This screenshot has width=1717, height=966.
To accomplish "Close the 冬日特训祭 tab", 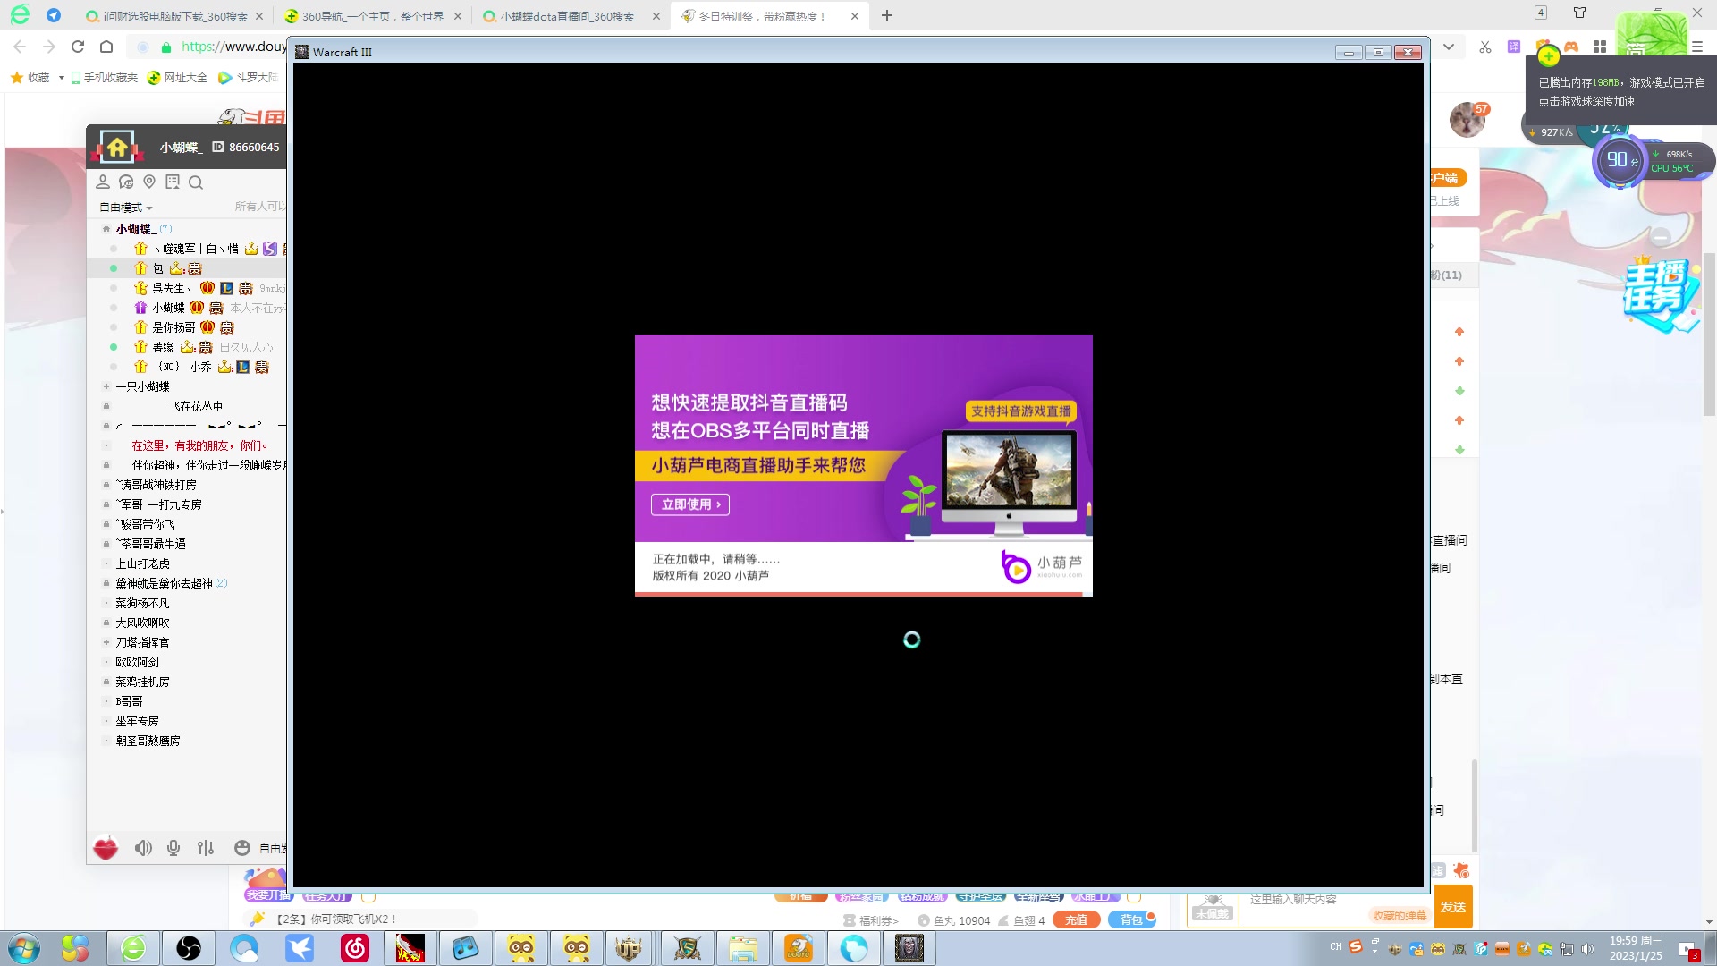I will 855,16.
